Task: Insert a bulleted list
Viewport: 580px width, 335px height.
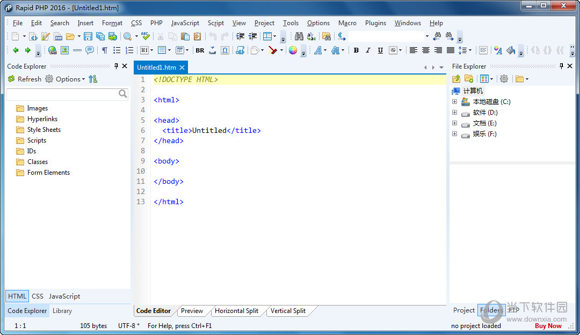Action: coord(117,50)
